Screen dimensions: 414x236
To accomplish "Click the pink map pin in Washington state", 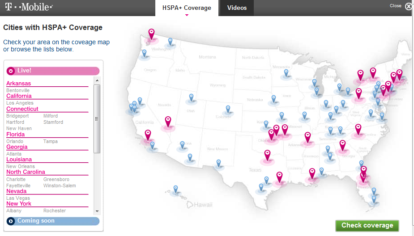I will point(151,34).
